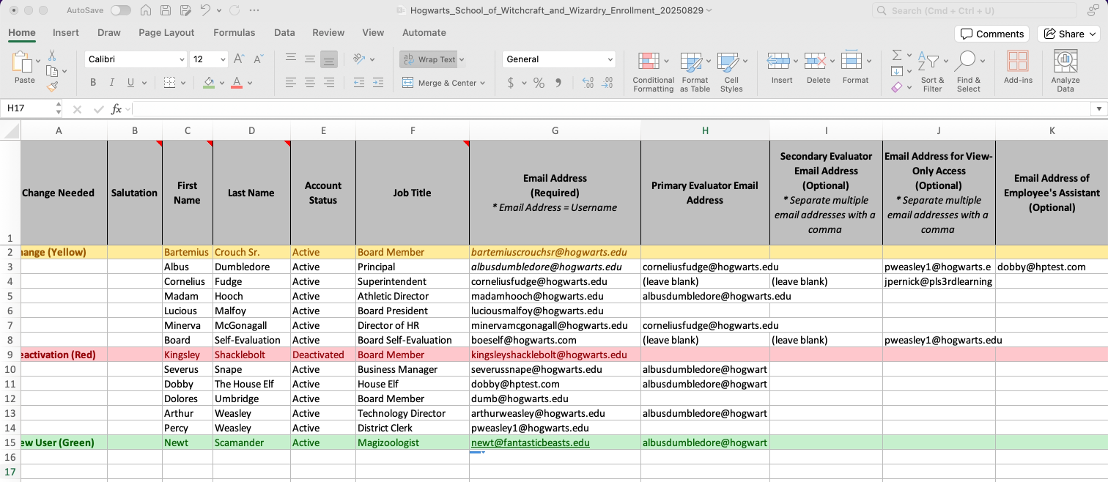Open the font color dropdown arrow
This screenshot has height=482, width=1108.
tap(251, 83)
